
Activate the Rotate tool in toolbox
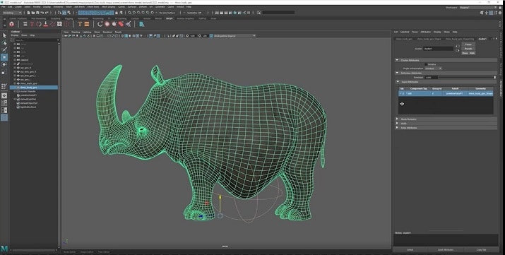[x=4, y=65]
